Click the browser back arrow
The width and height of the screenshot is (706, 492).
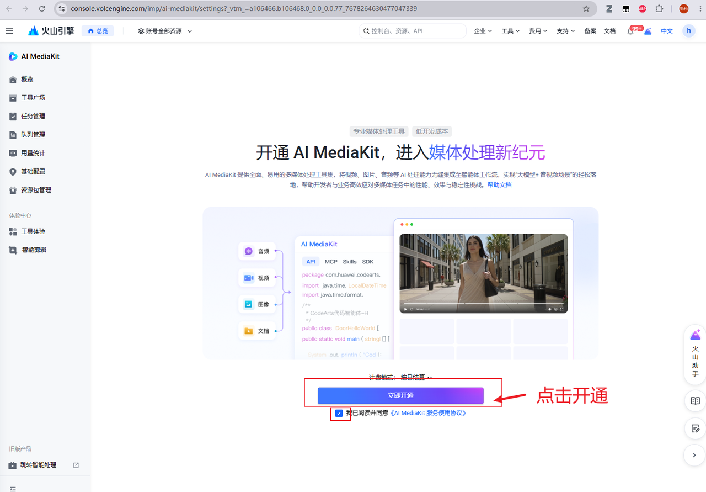[x=9, y=9]
